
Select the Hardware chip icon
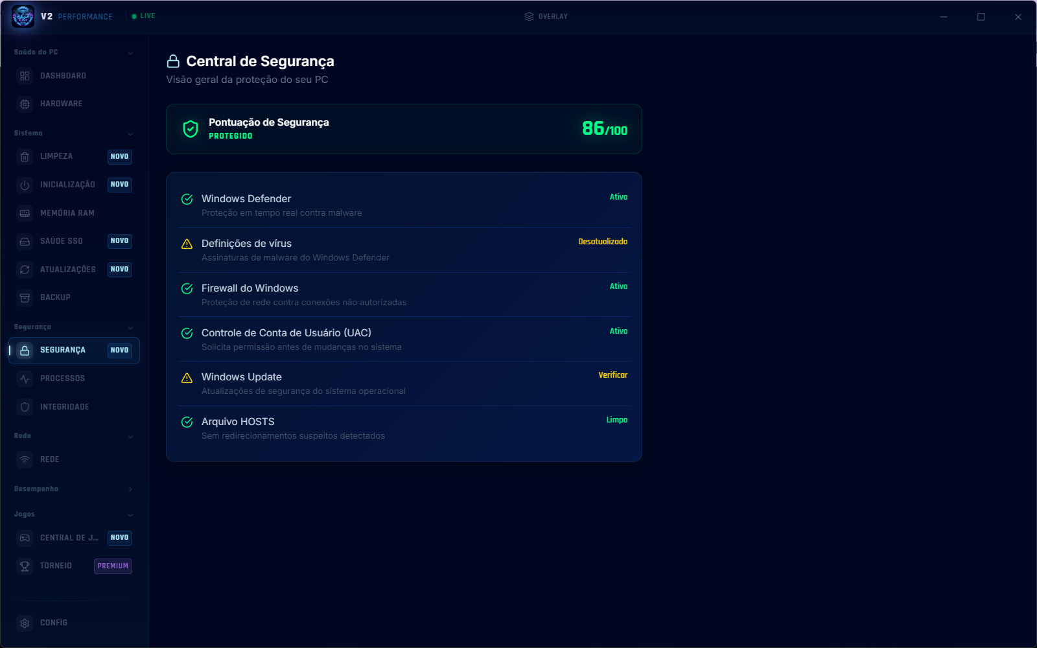click(x=25, y=104)
